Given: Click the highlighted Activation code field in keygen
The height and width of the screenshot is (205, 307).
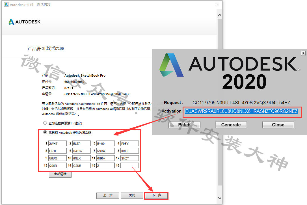Looking at the screenshot, I should (241, 111).
